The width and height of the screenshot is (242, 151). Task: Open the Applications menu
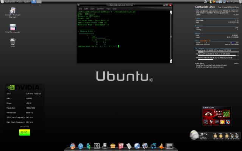pyautogui.click(x=10, y=2)
